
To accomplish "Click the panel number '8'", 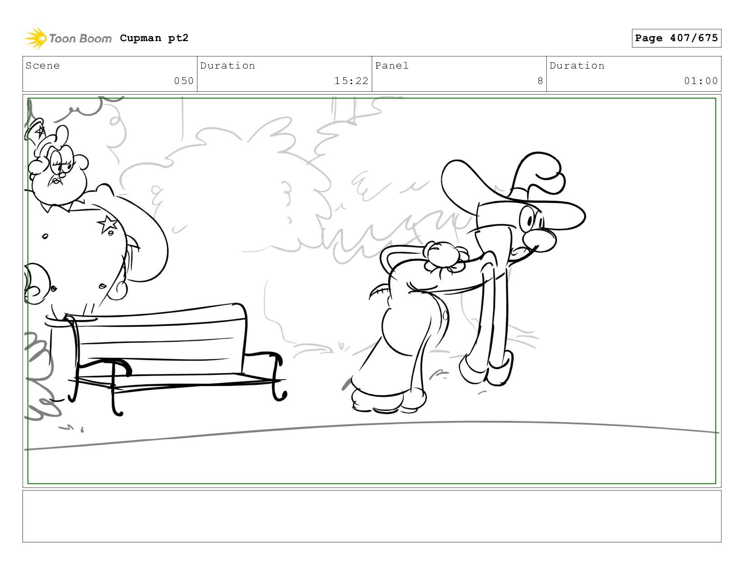I will 540,81.
